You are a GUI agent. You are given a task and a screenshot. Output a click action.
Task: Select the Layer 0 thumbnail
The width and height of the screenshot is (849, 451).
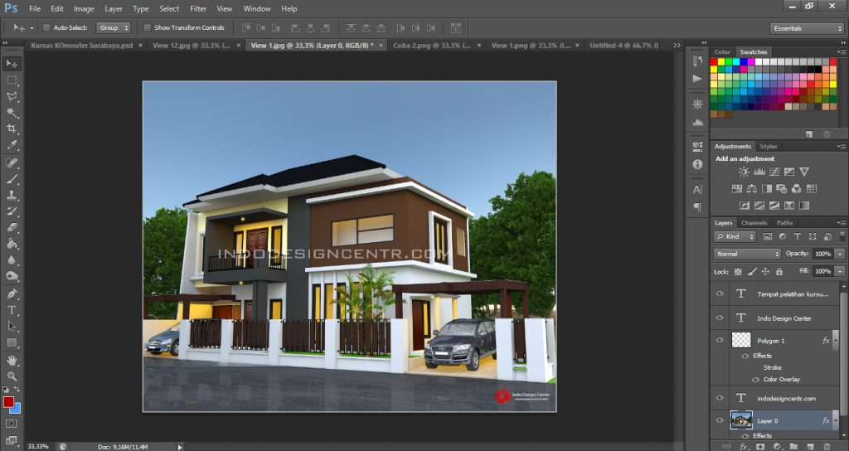(x=740, y=420)
